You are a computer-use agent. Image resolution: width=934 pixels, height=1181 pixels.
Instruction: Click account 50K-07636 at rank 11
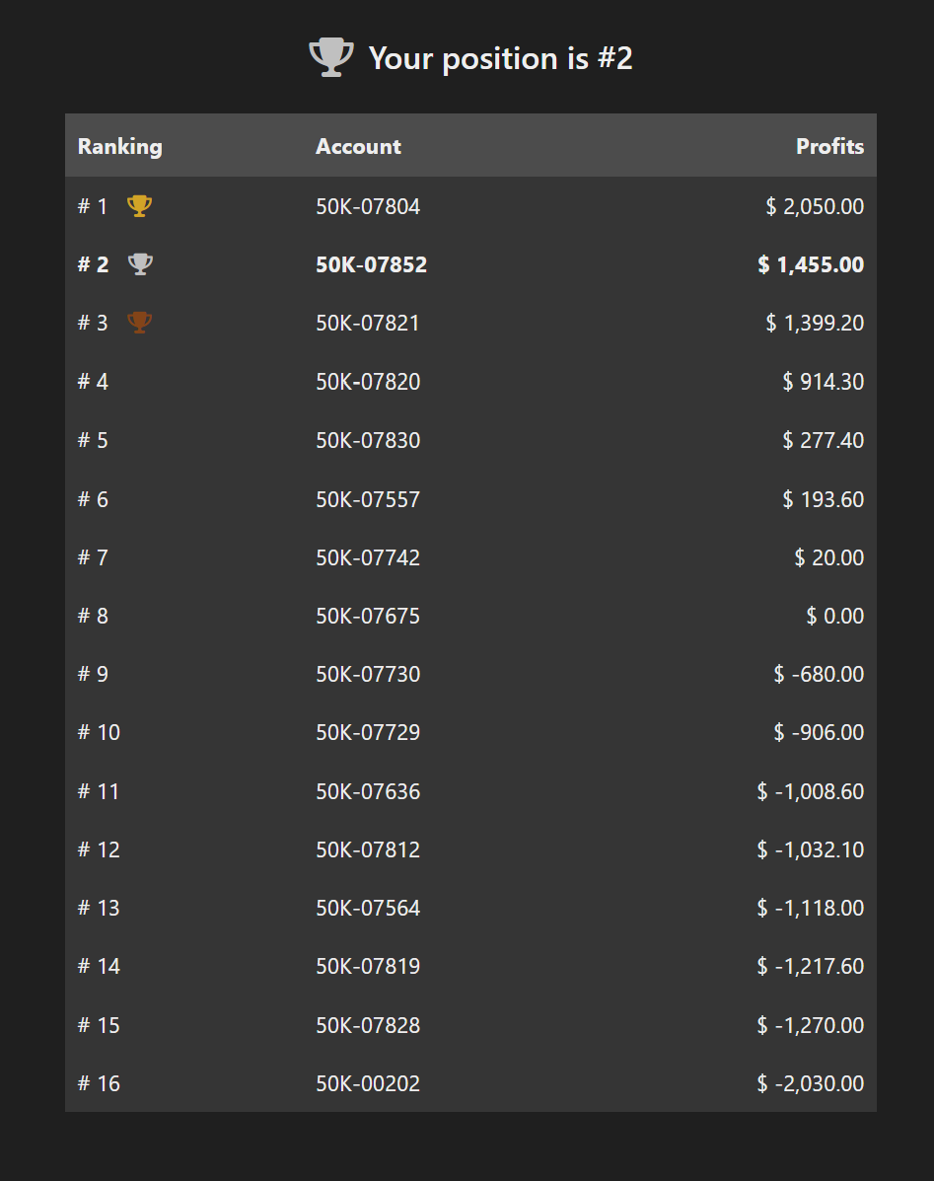tap(368, 791)
